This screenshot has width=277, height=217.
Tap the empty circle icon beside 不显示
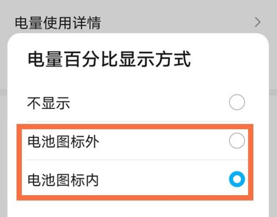click(x=237, y=103)
